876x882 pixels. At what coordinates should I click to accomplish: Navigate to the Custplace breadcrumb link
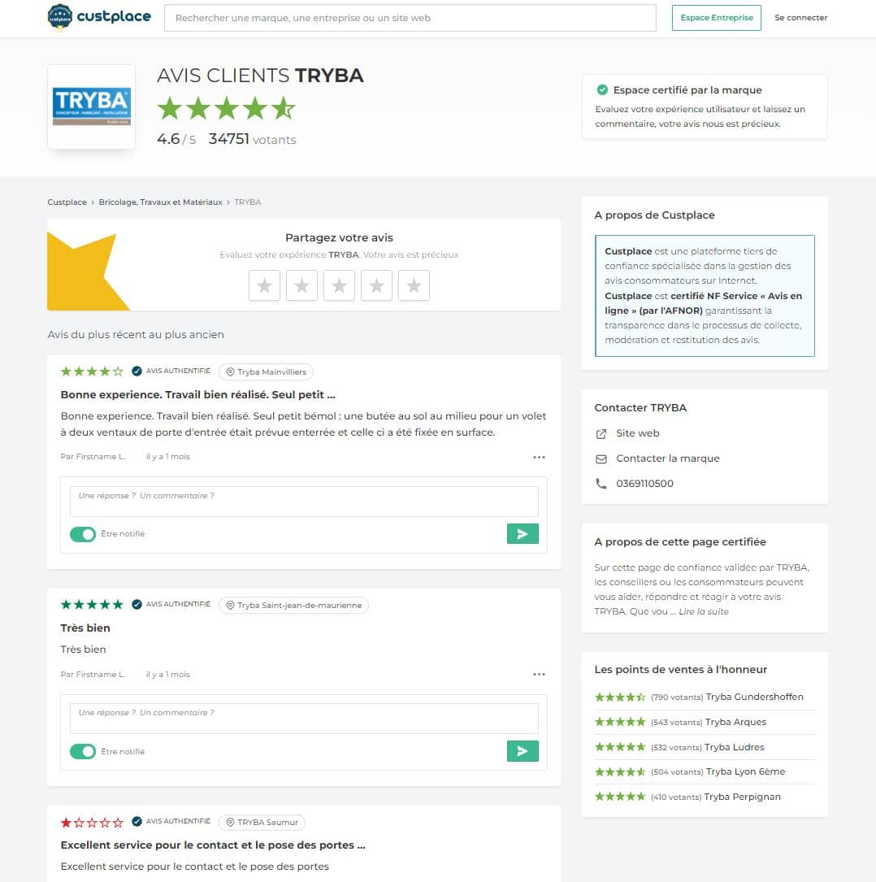click(67, 202)
